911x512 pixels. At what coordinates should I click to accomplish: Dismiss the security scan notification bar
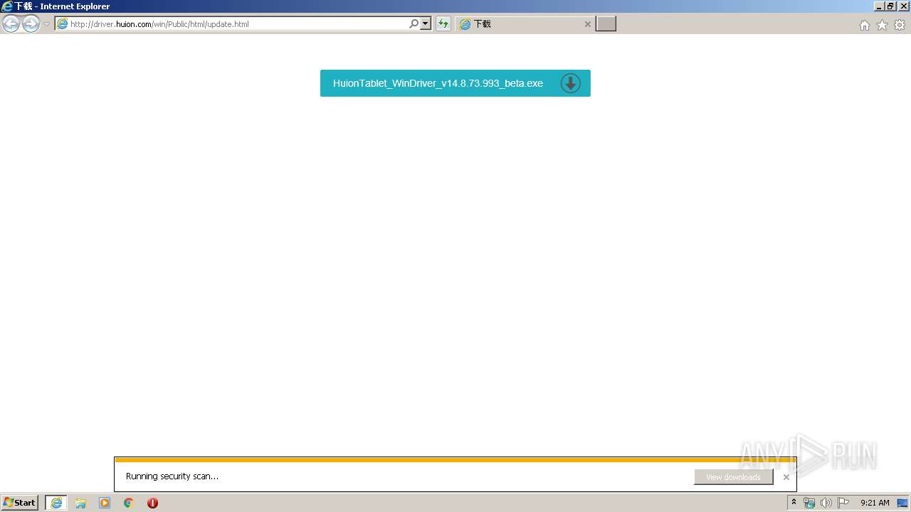coord(786,477)
